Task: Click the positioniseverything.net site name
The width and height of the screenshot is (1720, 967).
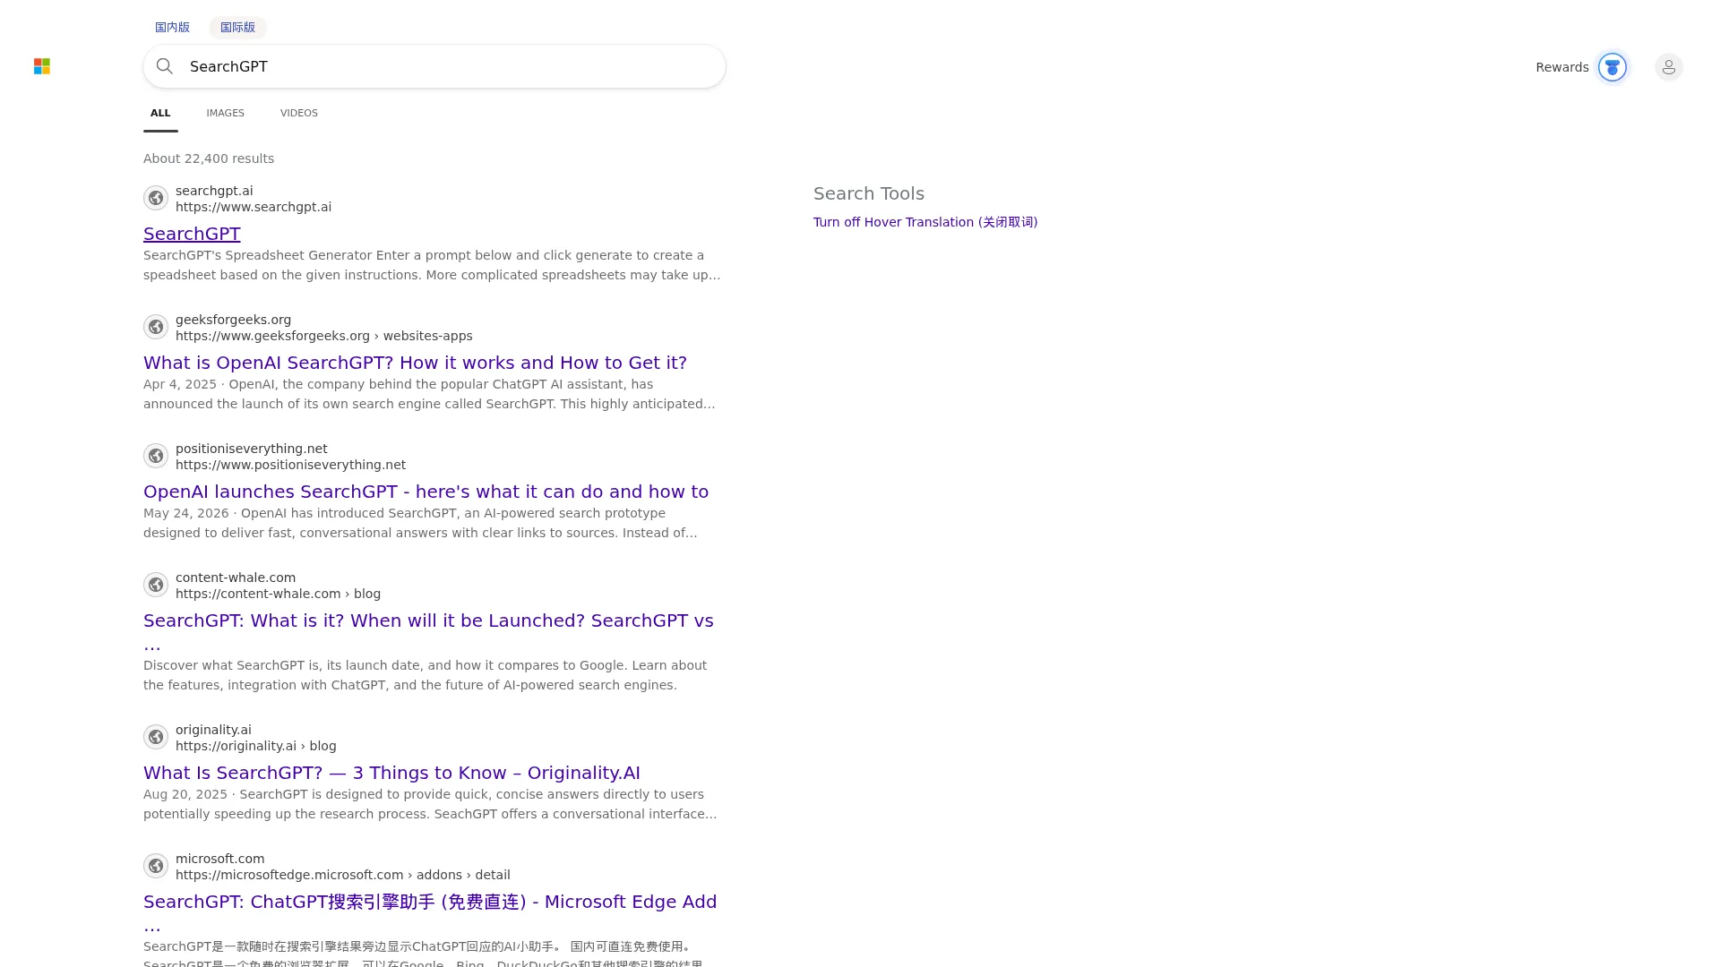Action: (252, 449)
